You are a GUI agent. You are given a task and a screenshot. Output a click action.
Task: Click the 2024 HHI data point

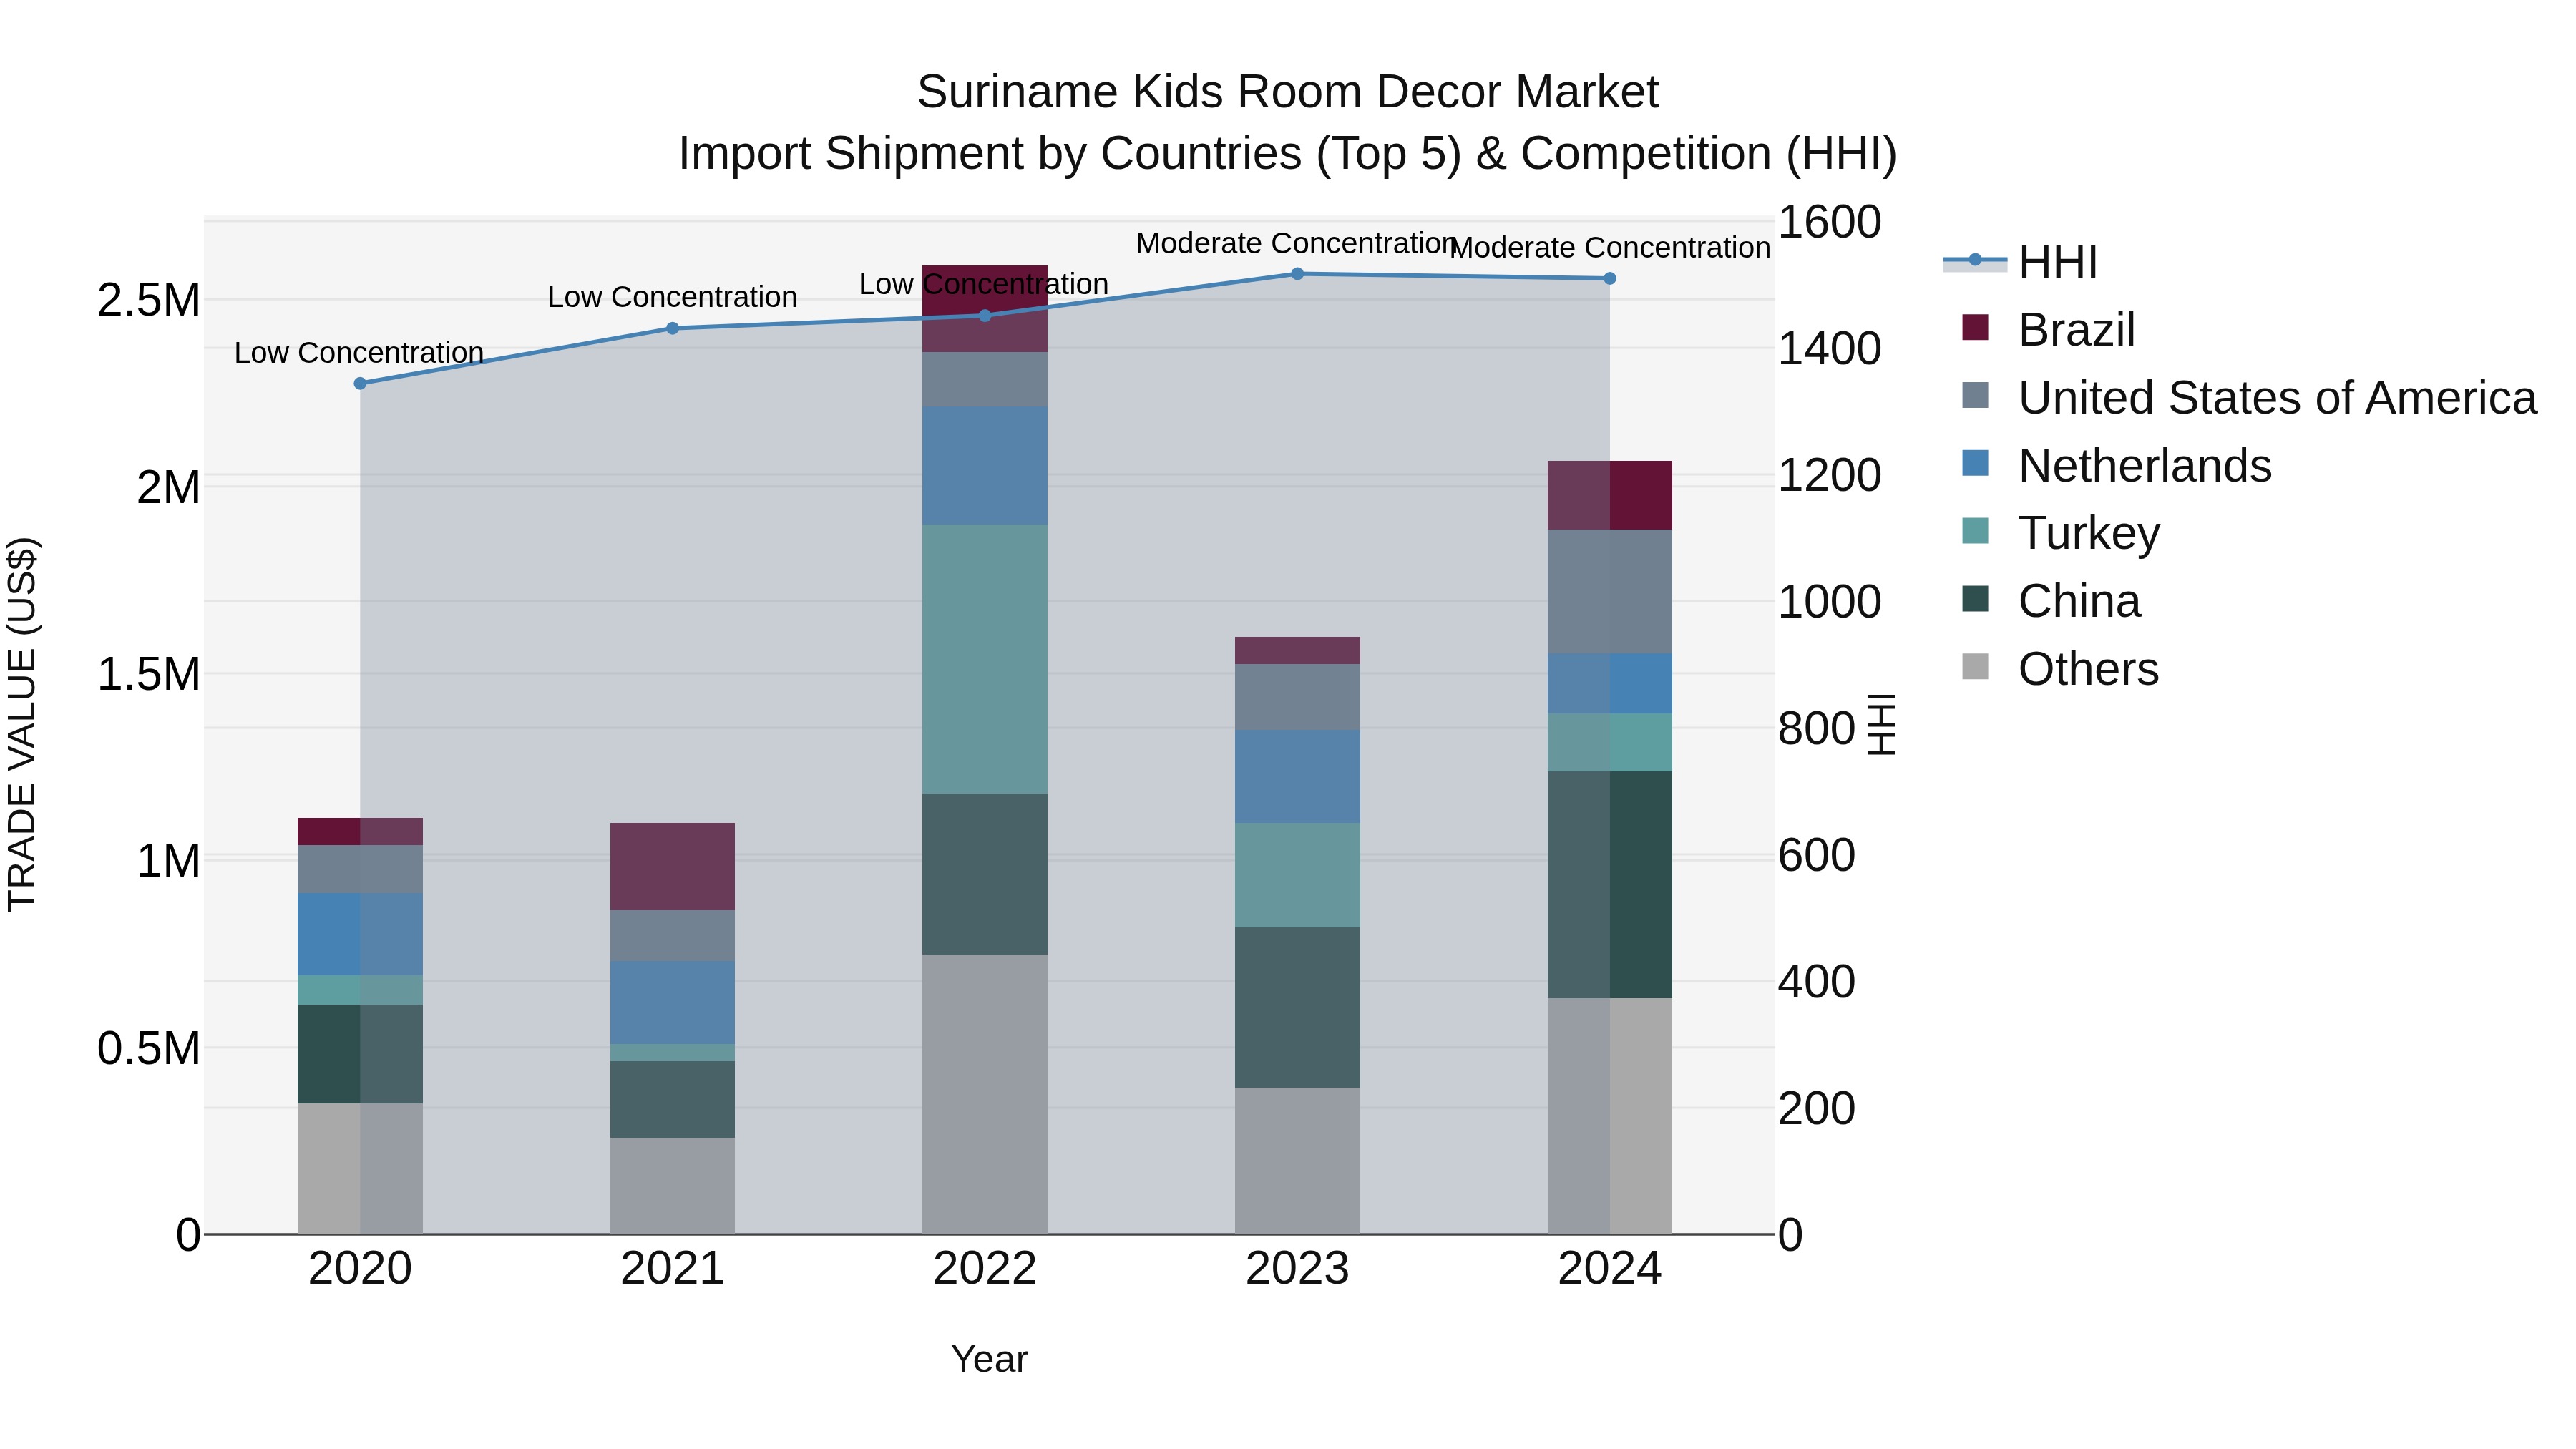(x=1610, y=279)
